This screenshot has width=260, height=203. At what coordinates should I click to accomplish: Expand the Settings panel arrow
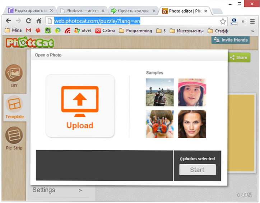pos(80,190)
